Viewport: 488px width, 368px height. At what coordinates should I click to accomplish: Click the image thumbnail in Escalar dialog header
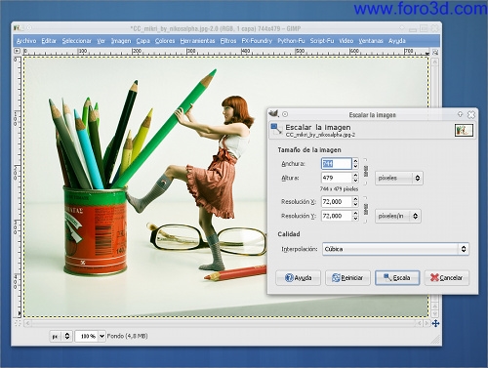pyautogui.click(x=464, y=130)
